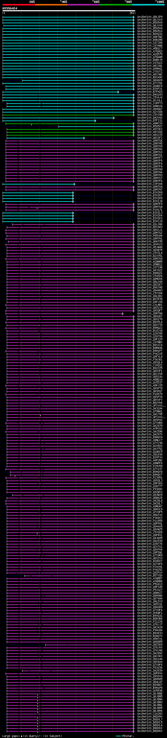The width and height of the screenshot is (167, 738).
Task: Click the red 20% identity legend segment
Action: pos(19,5)
